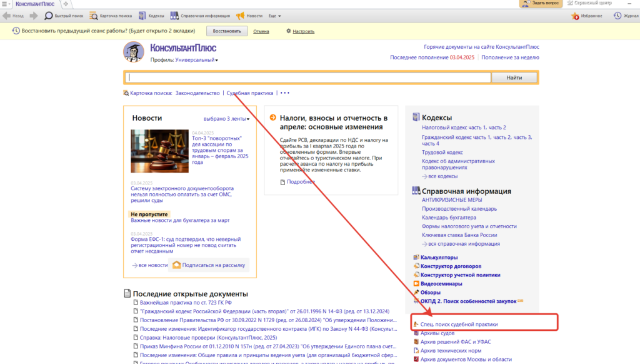The height and width of the screenshot is (364, 640).
Task: Open the АНТИКРИЗИСНЫЕ МЕРЫ link
Action: click(x=452, y=200)
